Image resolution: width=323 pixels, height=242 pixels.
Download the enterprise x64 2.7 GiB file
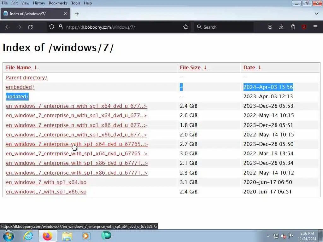tap(77, 144)
